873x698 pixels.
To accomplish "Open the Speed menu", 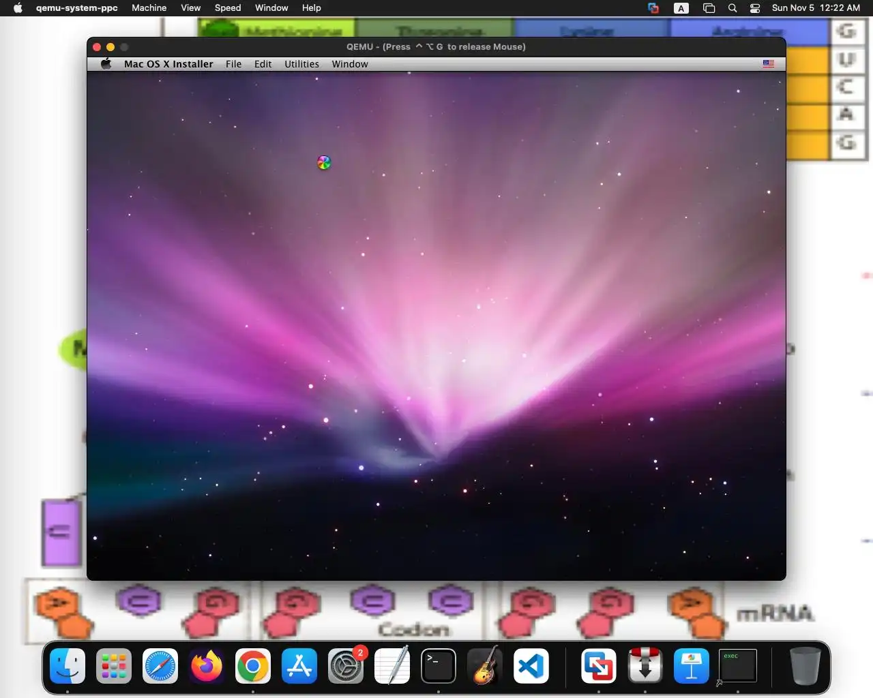I will pyautogui.click(x=228, y=8).
